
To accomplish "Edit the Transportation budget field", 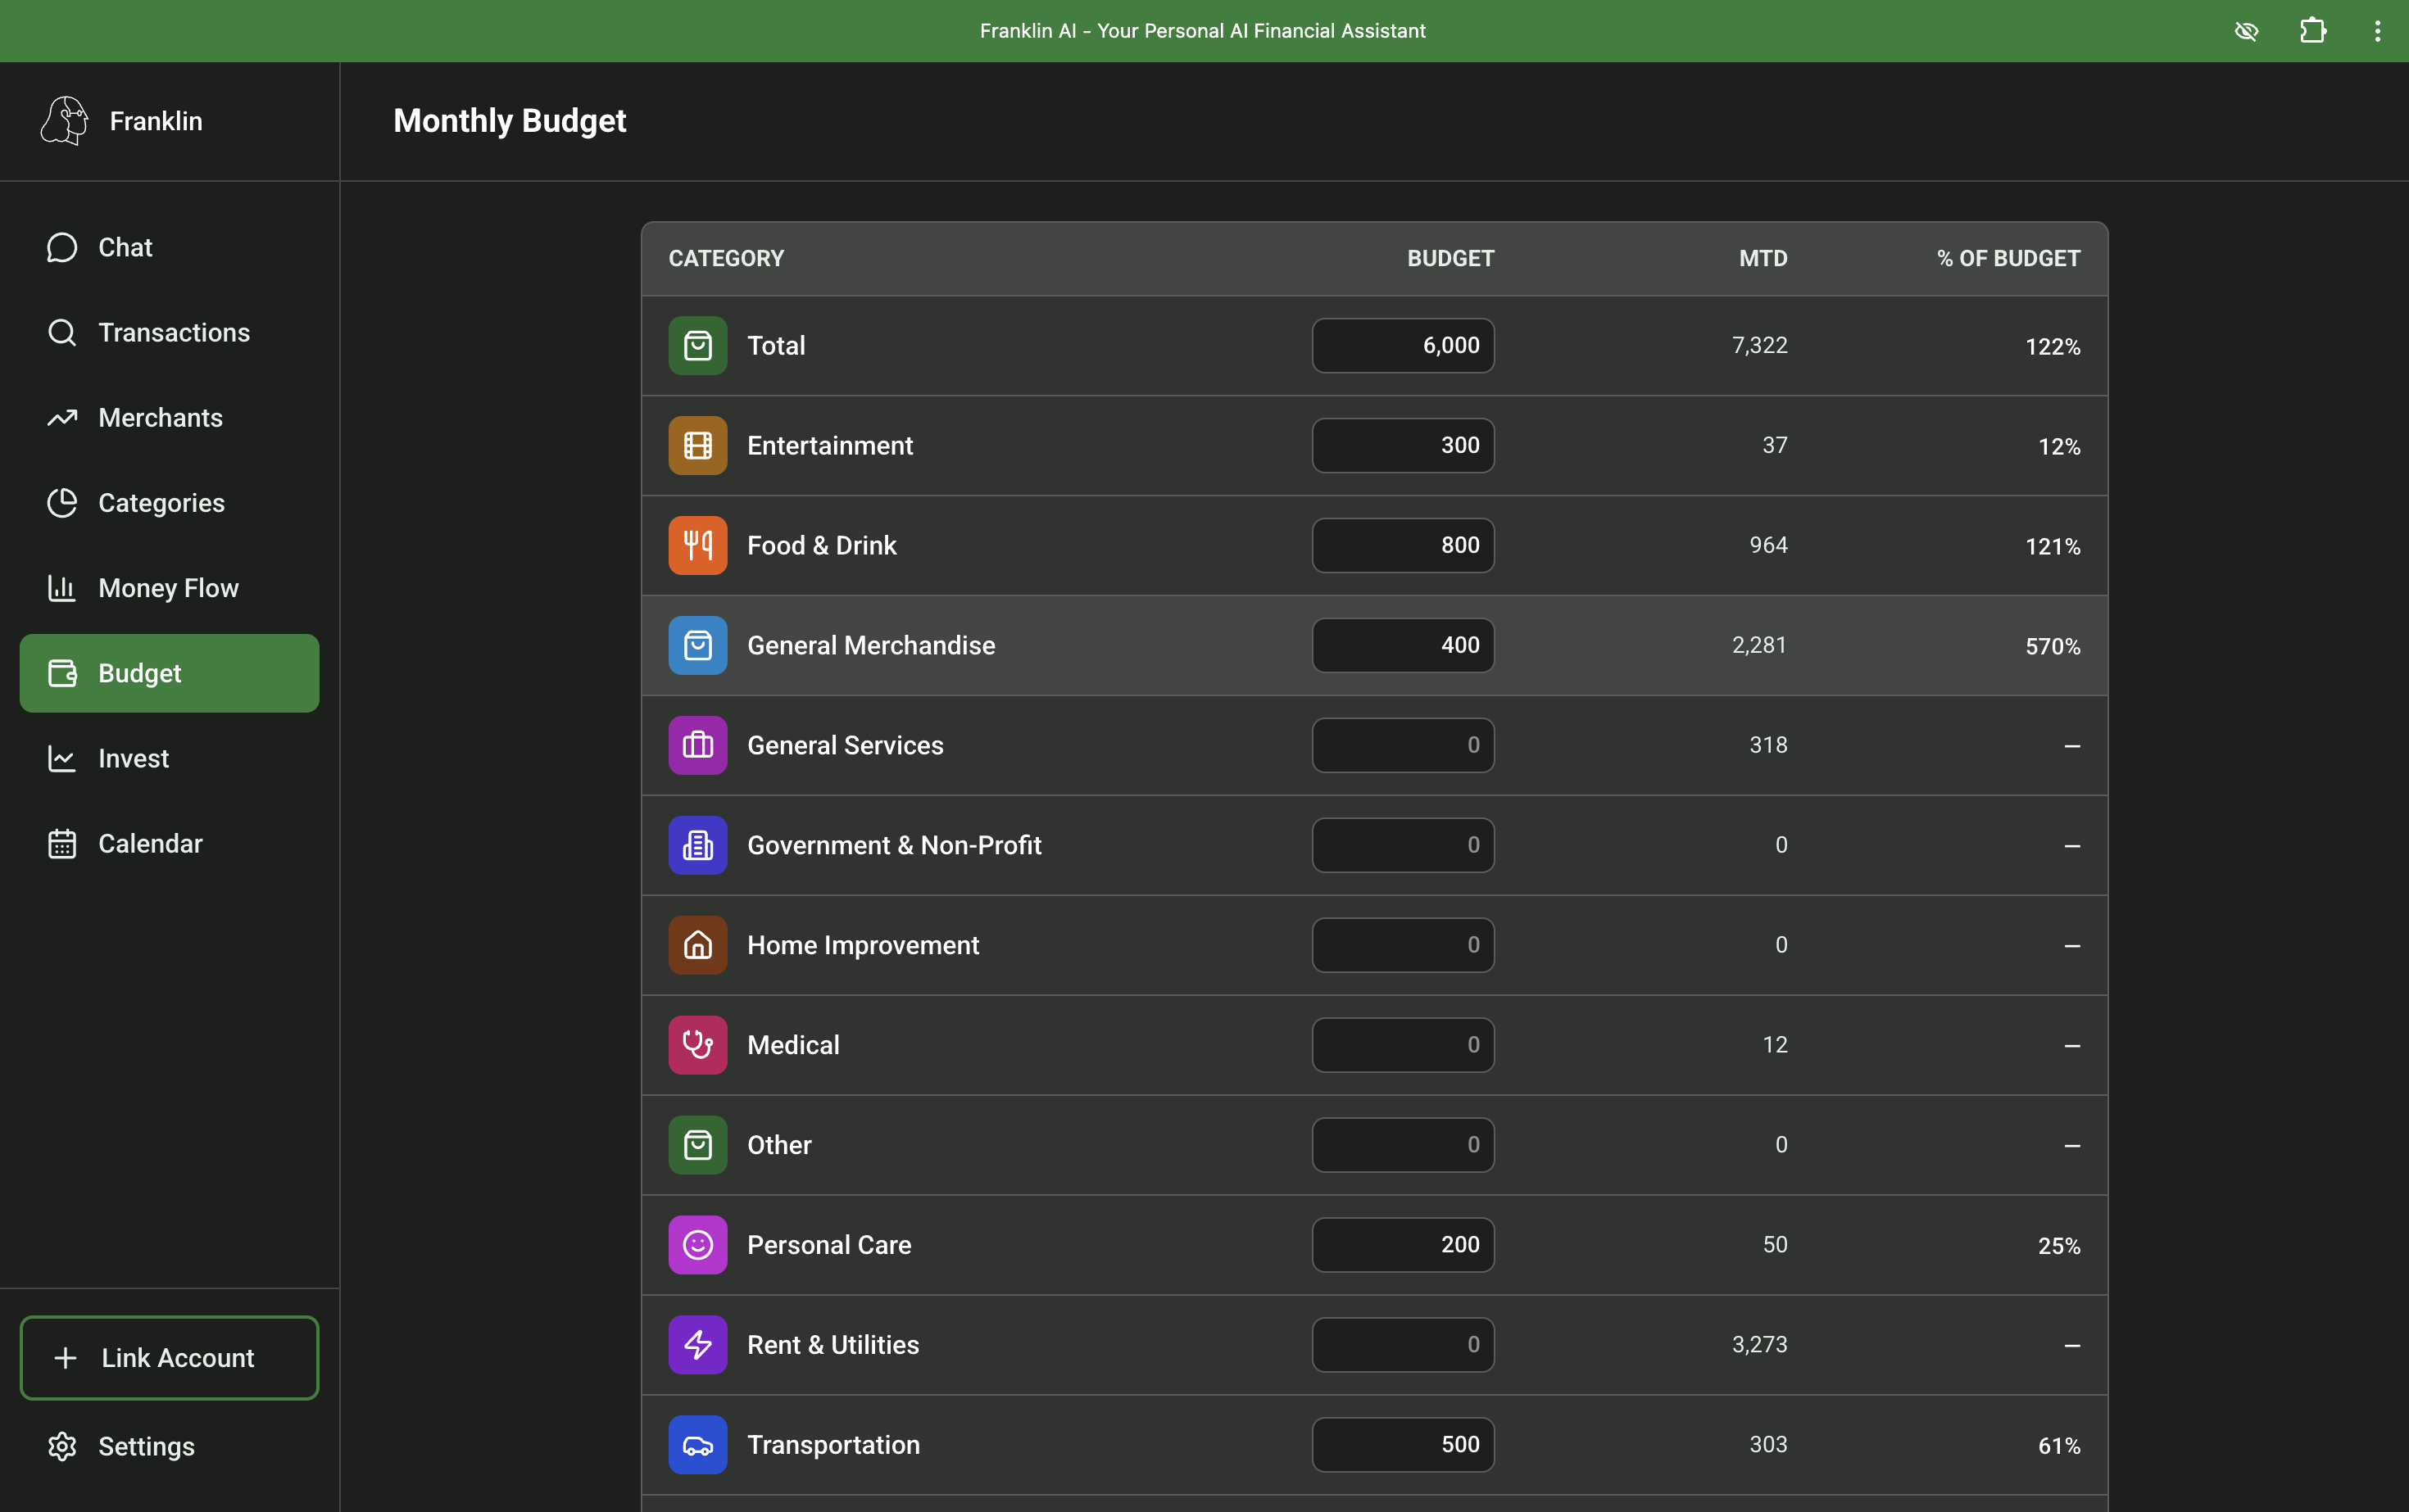I will click(1403, 1445).
